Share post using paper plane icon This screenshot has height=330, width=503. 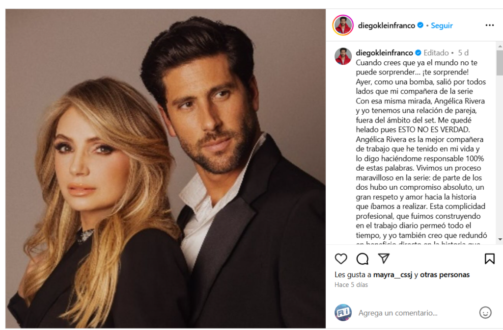[x=384, y=258]
